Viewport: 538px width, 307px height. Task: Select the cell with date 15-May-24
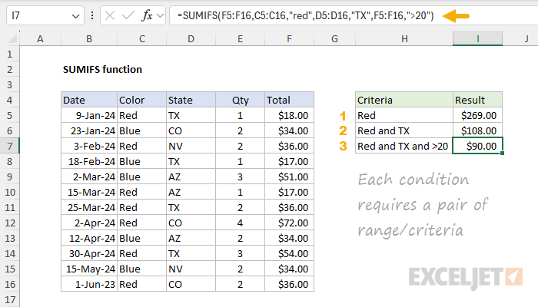click(x=89, y=269)
